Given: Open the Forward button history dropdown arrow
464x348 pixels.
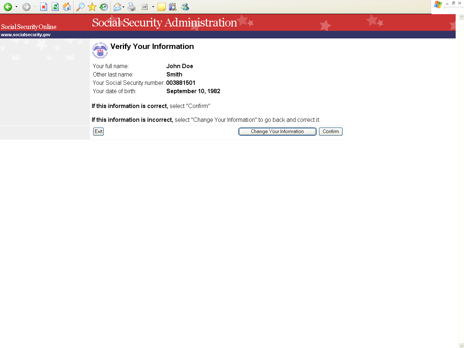Looking at the screenshot, I should (x=35, y=7).
